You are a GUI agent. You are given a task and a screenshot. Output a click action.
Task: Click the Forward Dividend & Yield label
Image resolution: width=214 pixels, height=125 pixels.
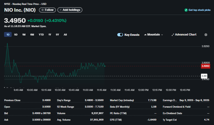177,107
